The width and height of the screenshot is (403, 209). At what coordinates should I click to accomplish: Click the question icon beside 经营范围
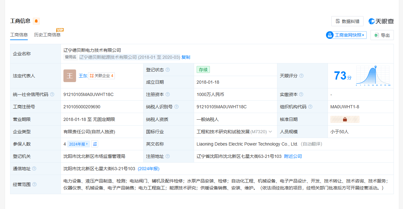(34, 184)
